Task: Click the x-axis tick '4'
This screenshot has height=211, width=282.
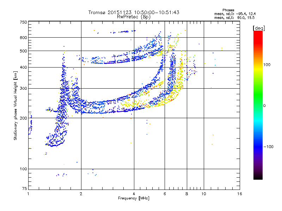Action: [134, 194]
